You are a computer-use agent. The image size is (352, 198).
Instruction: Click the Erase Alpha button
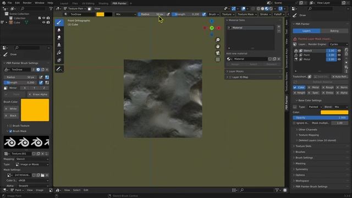[38, 95]
